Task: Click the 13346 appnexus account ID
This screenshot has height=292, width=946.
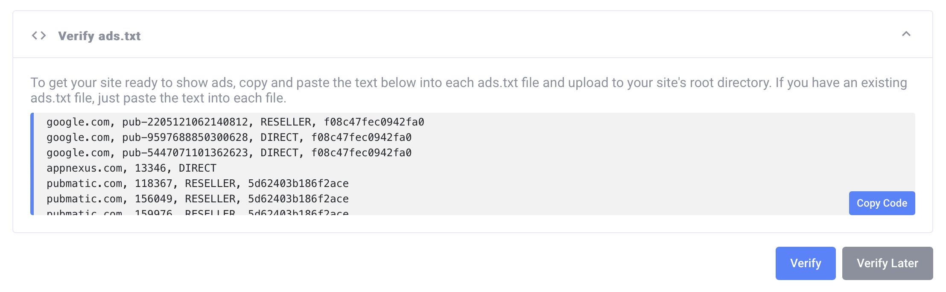Action: 150,168
